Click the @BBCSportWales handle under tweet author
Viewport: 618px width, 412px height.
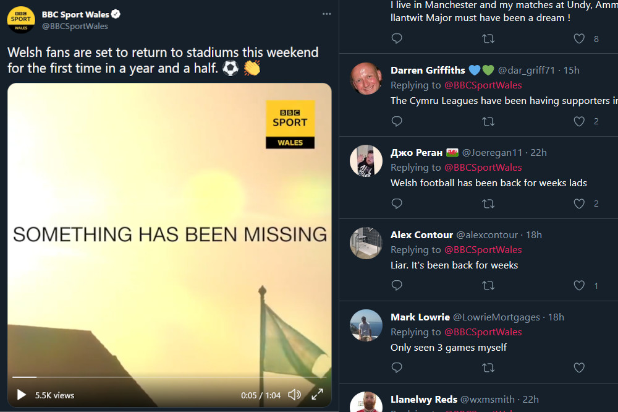click(x=75, y=26)
